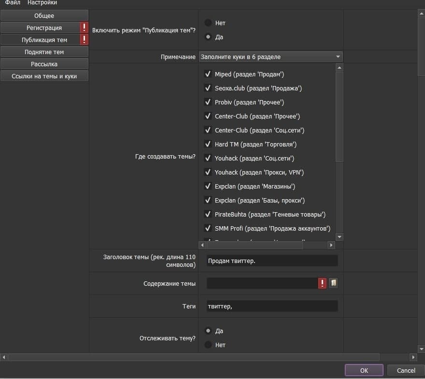Confirm settings with the OK button

[x=364, y=370]
